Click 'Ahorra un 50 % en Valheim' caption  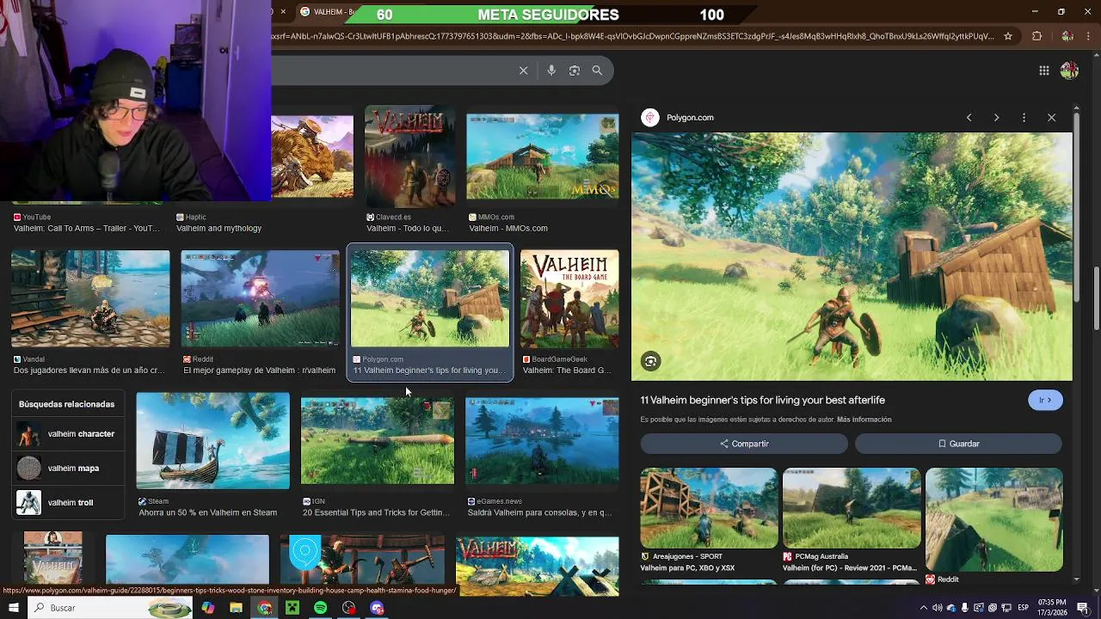pos(208,512)
